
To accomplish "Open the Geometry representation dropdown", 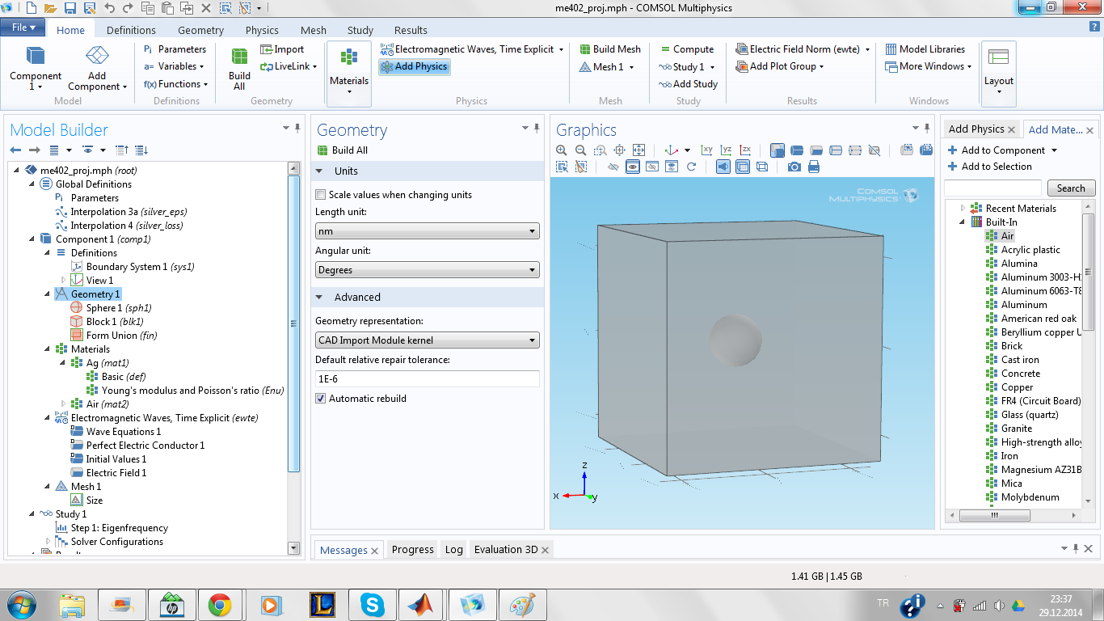I will [x=427, y=340].
